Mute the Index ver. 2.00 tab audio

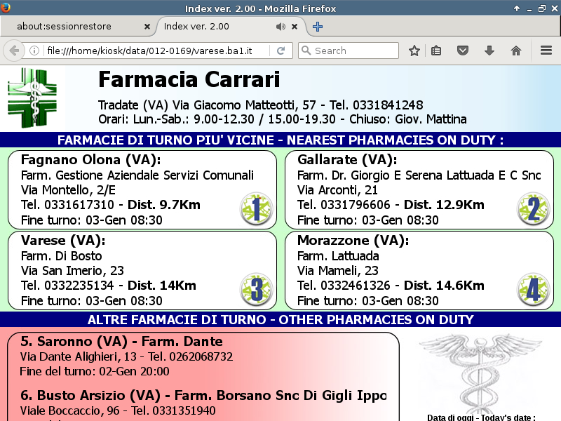280,27
